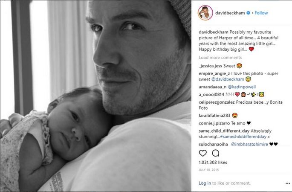
Task: Click the davidbeckham profile avatar
Action: pos(205,13)
